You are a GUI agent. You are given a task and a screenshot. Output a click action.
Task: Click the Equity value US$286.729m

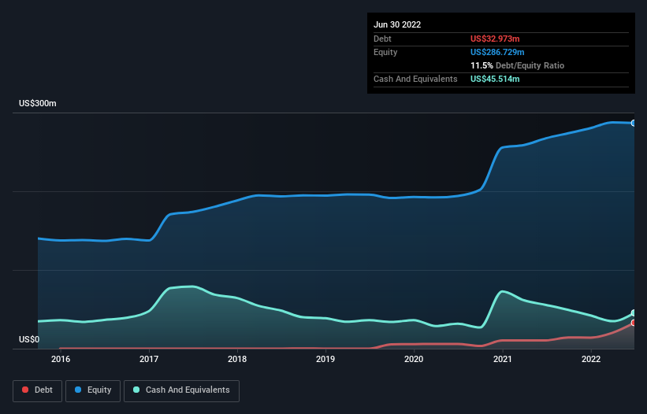pyautogui.click(x=497, y=52)
